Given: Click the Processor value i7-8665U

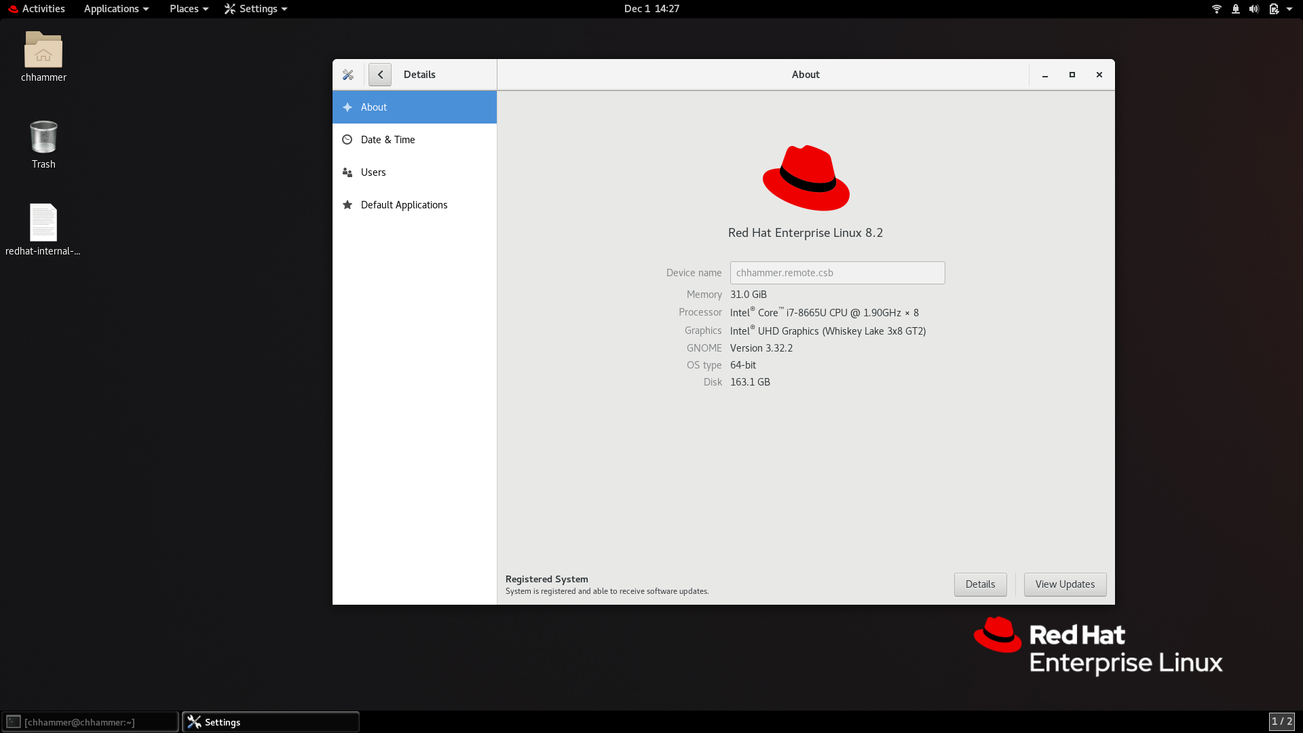Looking at the screenshot, I should coord(825,312).
